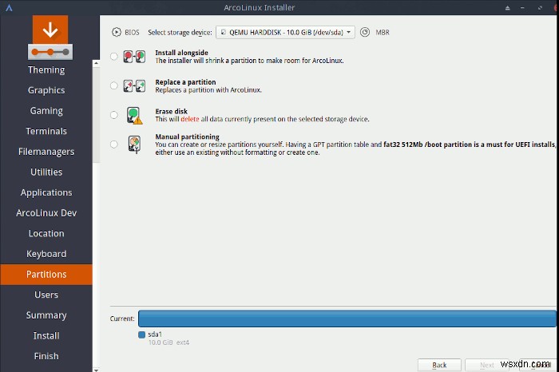The width and height of the screenshot is (559, 372).
Task: Select the Install alongside radio option
Action: (113, 57)
